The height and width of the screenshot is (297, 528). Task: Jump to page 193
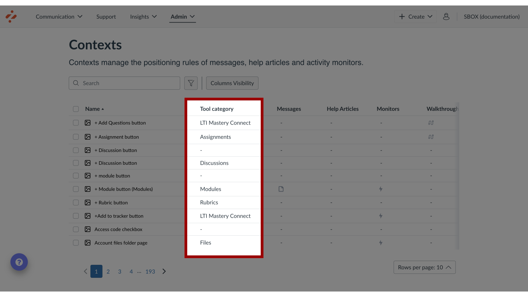click(150, 271)
